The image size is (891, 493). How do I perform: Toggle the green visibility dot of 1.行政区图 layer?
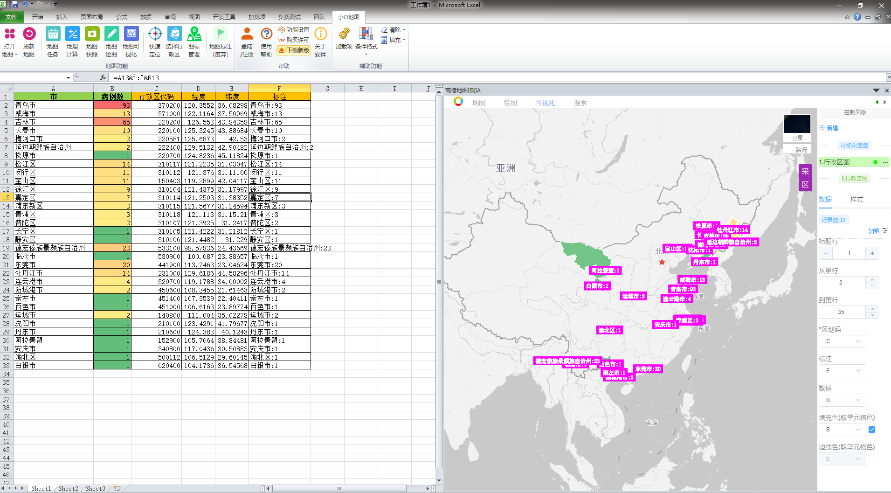click(875, 162)
